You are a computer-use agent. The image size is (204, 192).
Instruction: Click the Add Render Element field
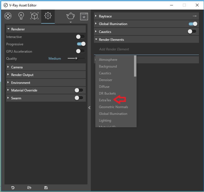(146, 49)
